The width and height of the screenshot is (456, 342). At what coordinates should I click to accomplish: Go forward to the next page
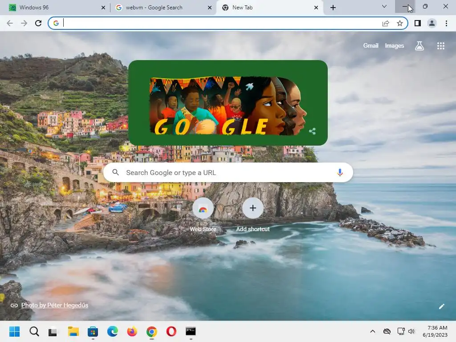[24, 23]
